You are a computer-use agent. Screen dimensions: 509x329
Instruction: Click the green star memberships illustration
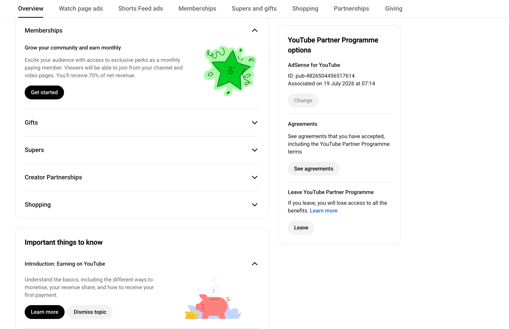pyautogui.click(x=230, y=71)
